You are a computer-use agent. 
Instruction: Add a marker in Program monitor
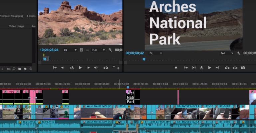(x=176, y=68)
